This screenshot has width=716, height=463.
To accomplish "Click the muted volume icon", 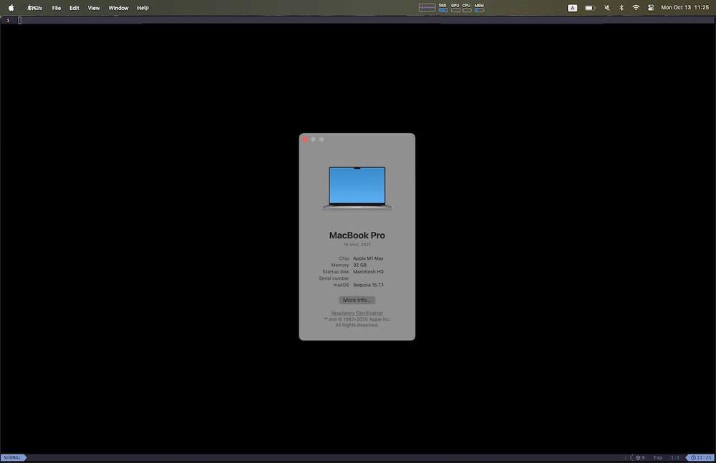I will 607,8.
